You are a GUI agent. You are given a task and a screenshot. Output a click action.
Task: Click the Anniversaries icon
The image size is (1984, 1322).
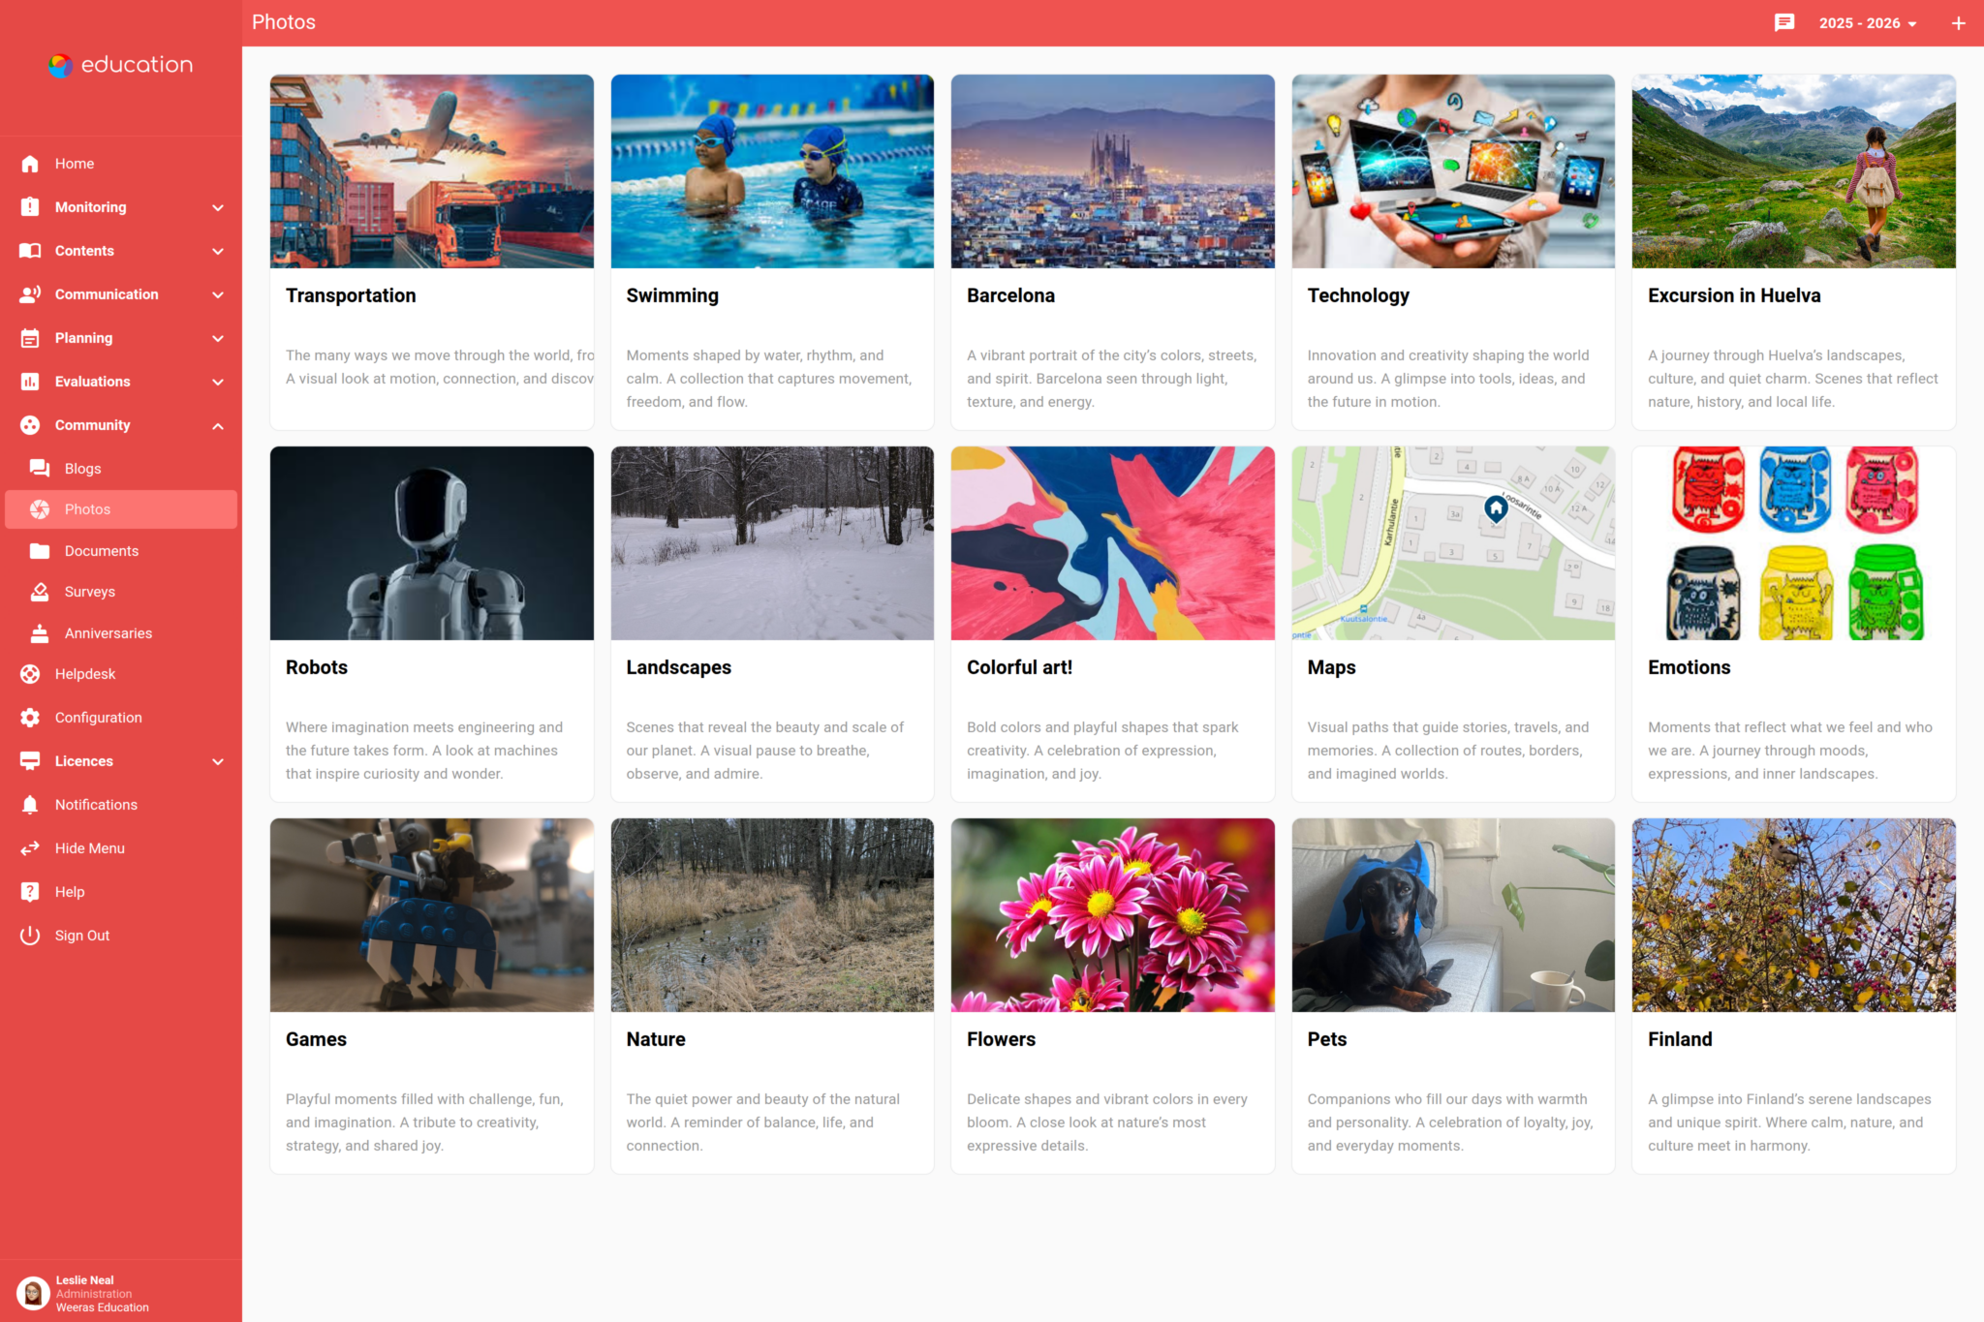40,632
